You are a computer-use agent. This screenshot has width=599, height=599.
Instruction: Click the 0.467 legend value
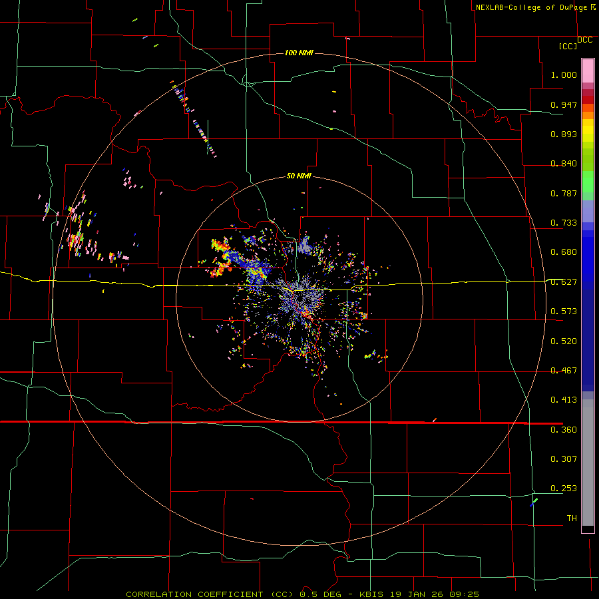point(564,371)
